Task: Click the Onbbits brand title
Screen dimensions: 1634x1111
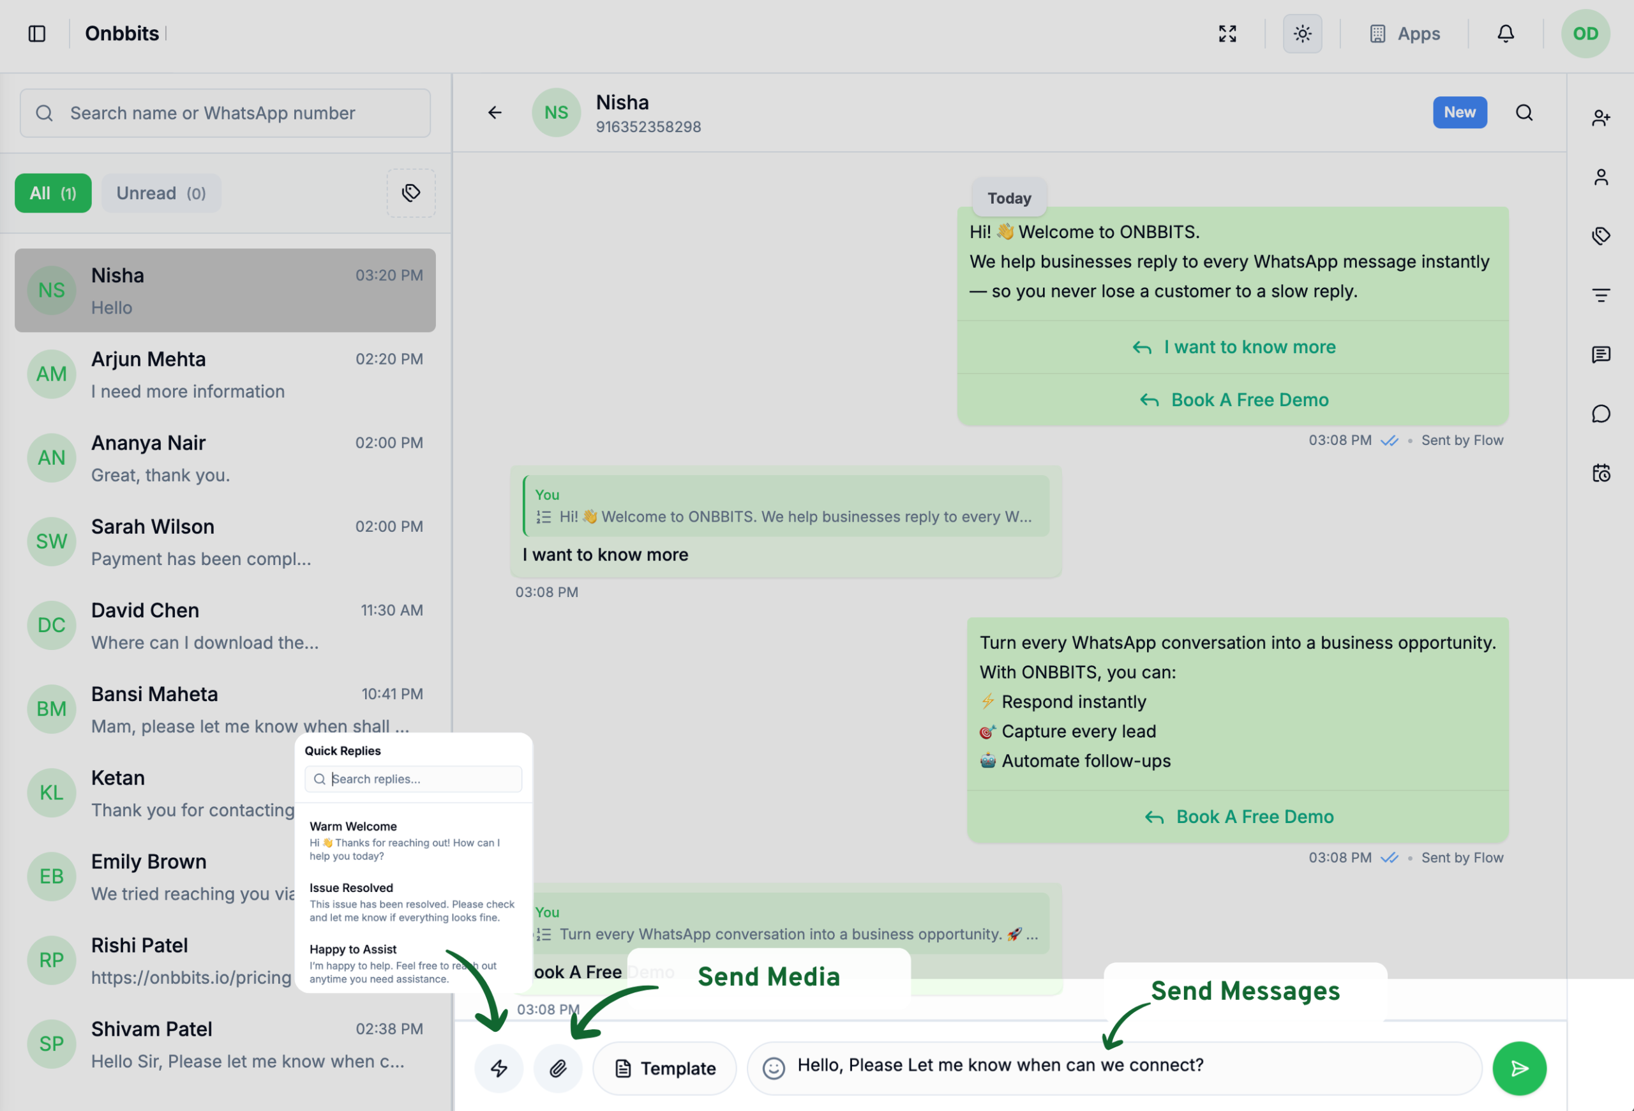Action: click(123, 34)
